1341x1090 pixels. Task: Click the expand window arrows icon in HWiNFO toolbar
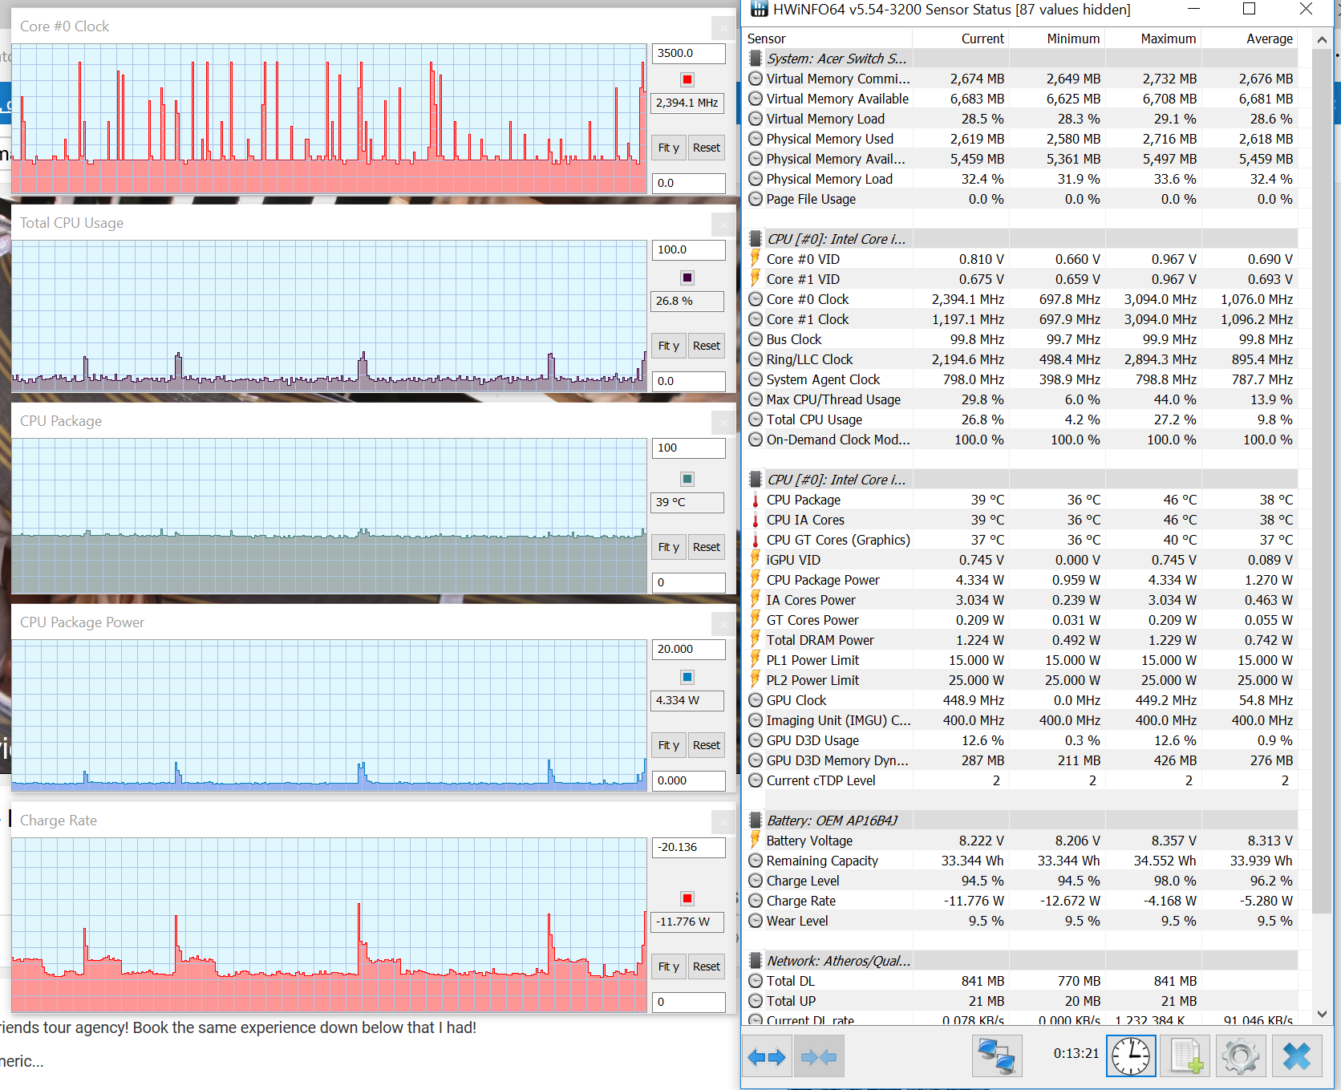pos(767,1057)
